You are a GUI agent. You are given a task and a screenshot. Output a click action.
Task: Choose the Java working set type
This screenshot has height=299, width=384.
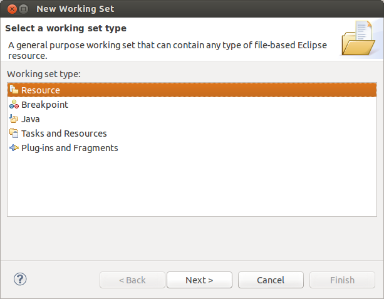(192, 119)
